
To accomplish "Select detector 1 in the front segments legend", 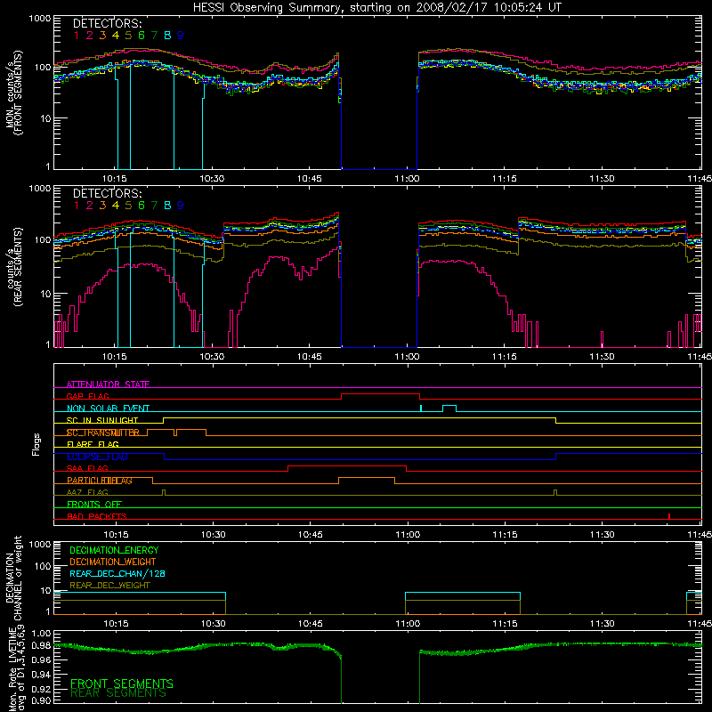I will (77, 36).
